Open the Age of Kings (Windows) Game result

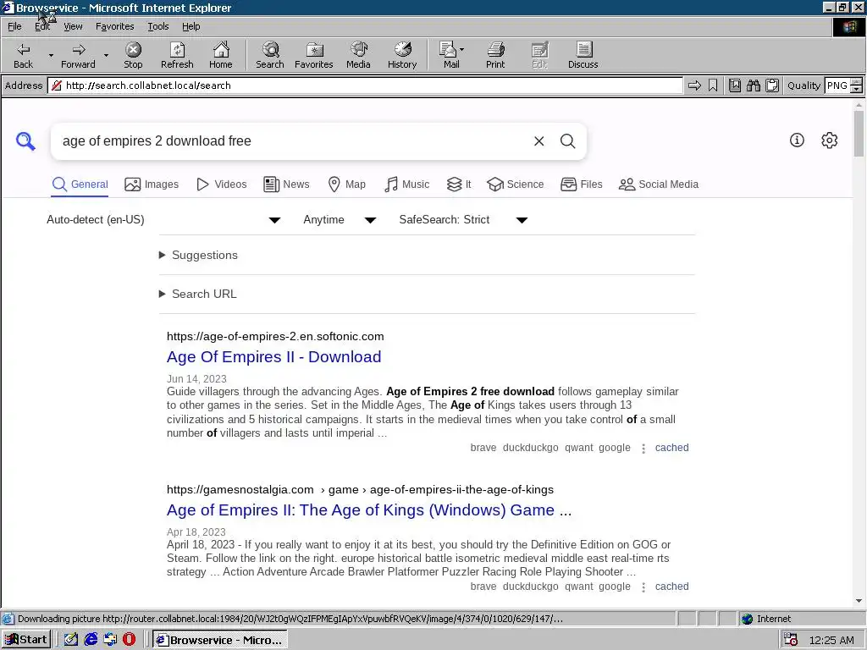coord(369,510)
